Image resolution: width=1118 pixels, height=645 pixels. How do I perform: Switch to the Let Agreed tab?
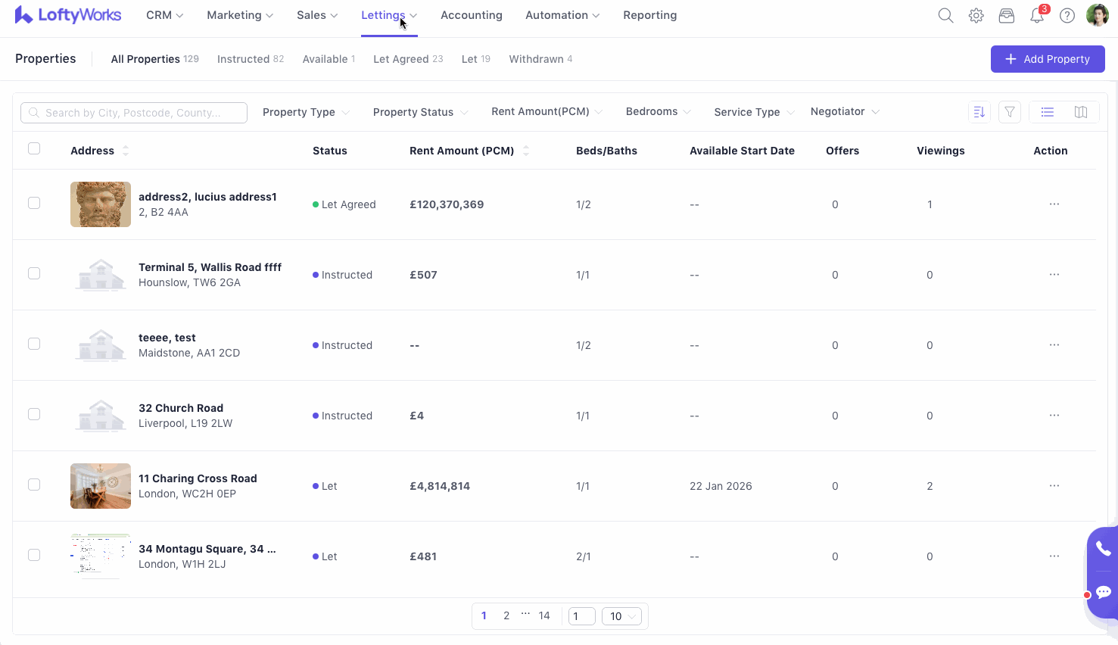[x=407, y=59]
